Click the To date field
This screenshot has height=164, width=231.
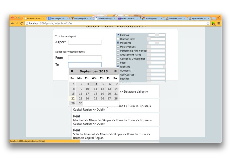point(85,65)
